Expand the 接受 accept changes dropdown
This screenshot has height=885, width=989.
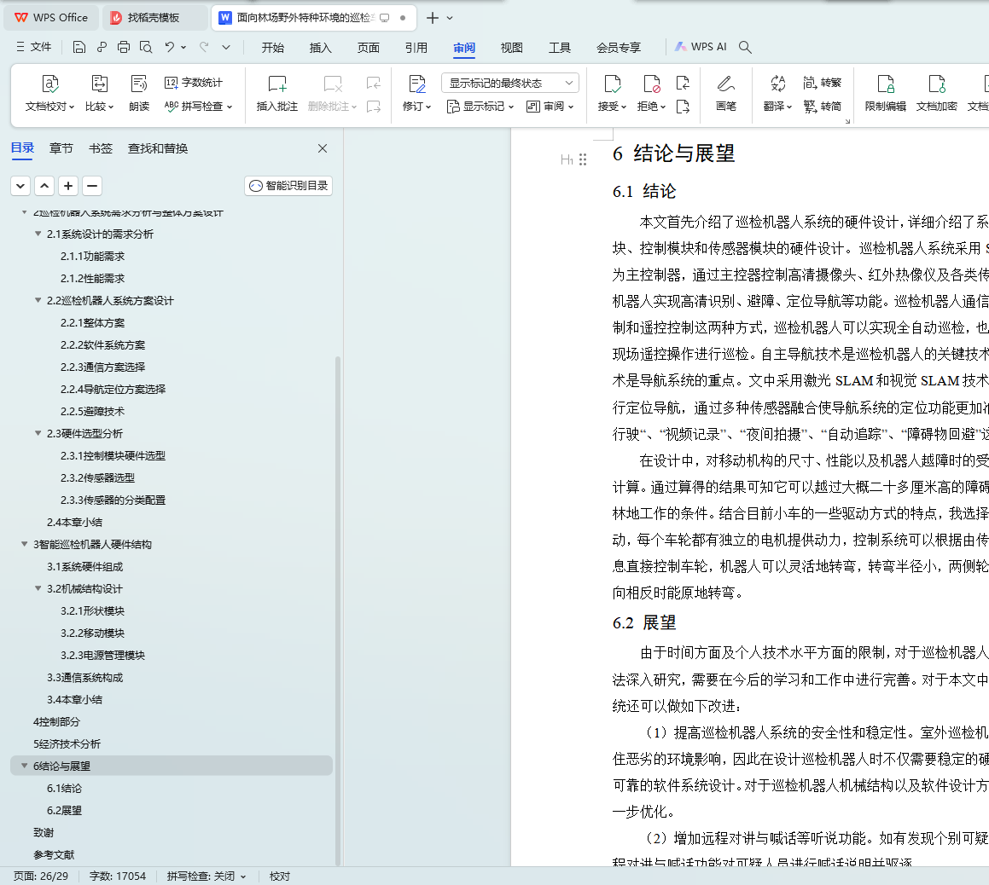624,107
